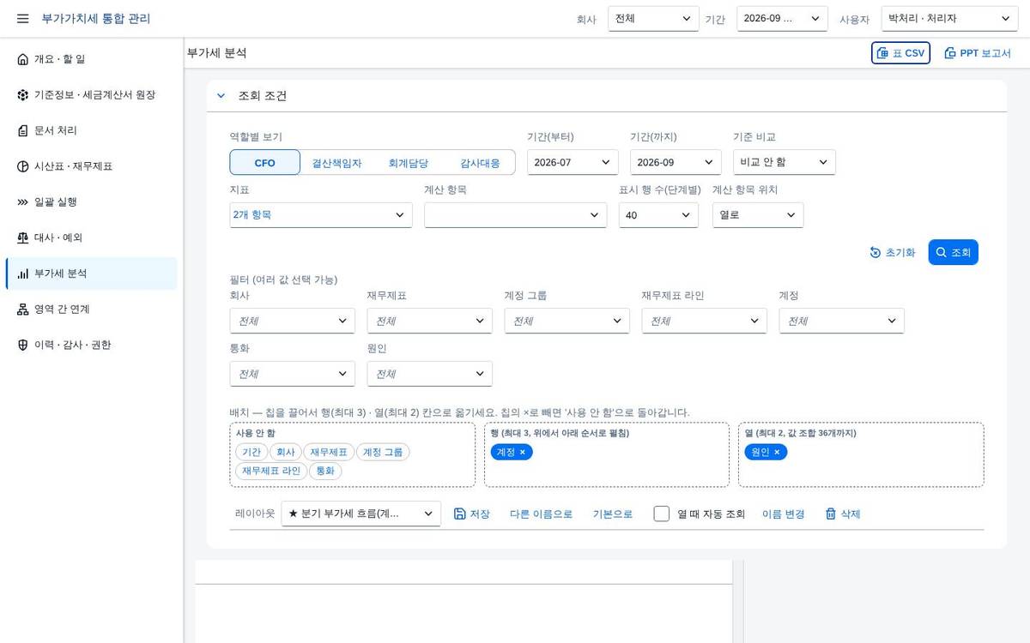The height and width of the screenshot is (643, 1030).
Task: Click the blue 조회 search button
Action: tap(953, 252)
